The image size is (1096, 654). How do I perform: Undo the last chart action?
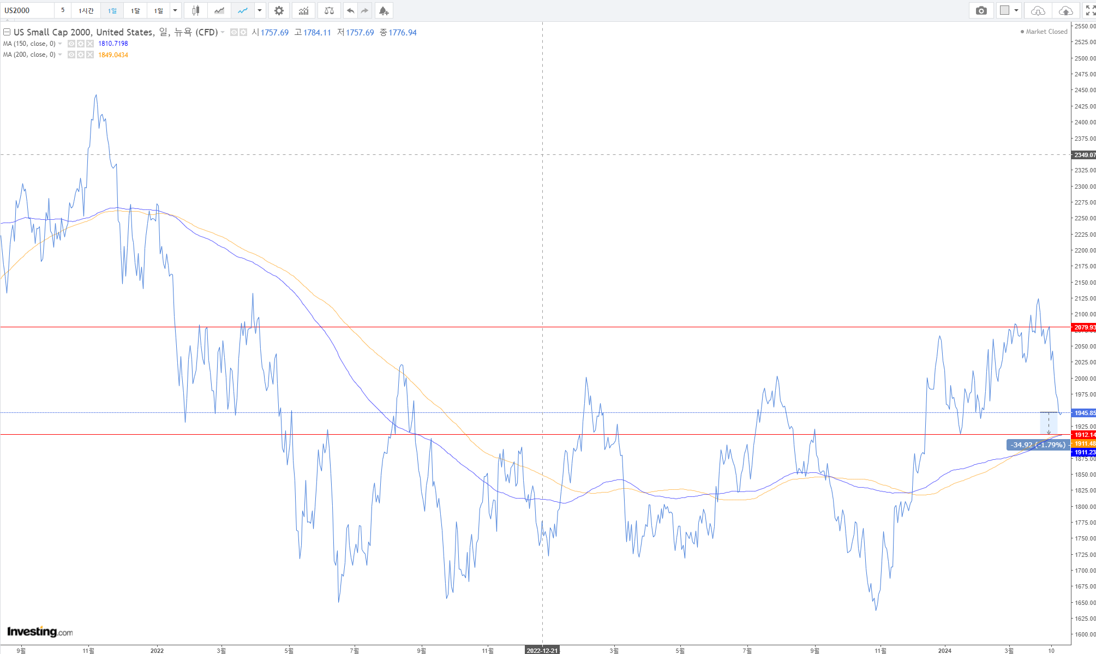350,10
